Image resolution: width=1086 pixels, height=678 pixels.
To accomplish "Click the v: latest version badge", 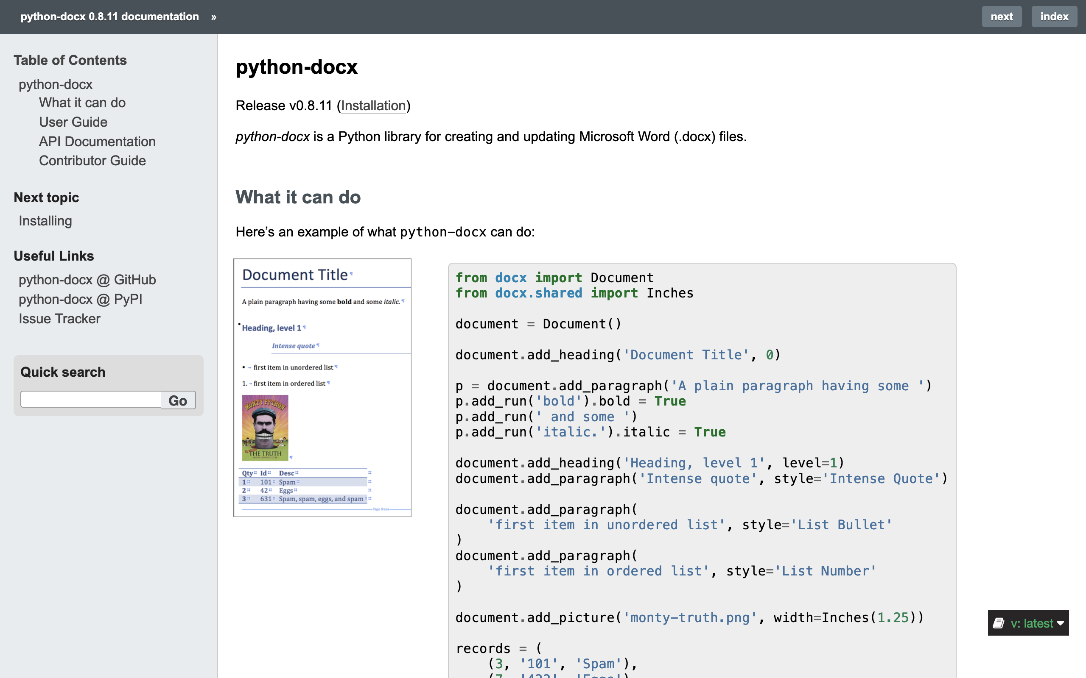I will [x=1027, y=622].
